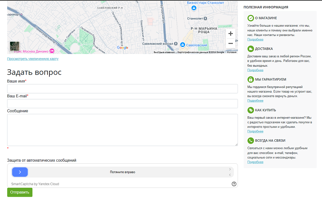The image size is (322, 200).
Task: Click the captcha help question mark icon
Action: click(x=234, y=184)
